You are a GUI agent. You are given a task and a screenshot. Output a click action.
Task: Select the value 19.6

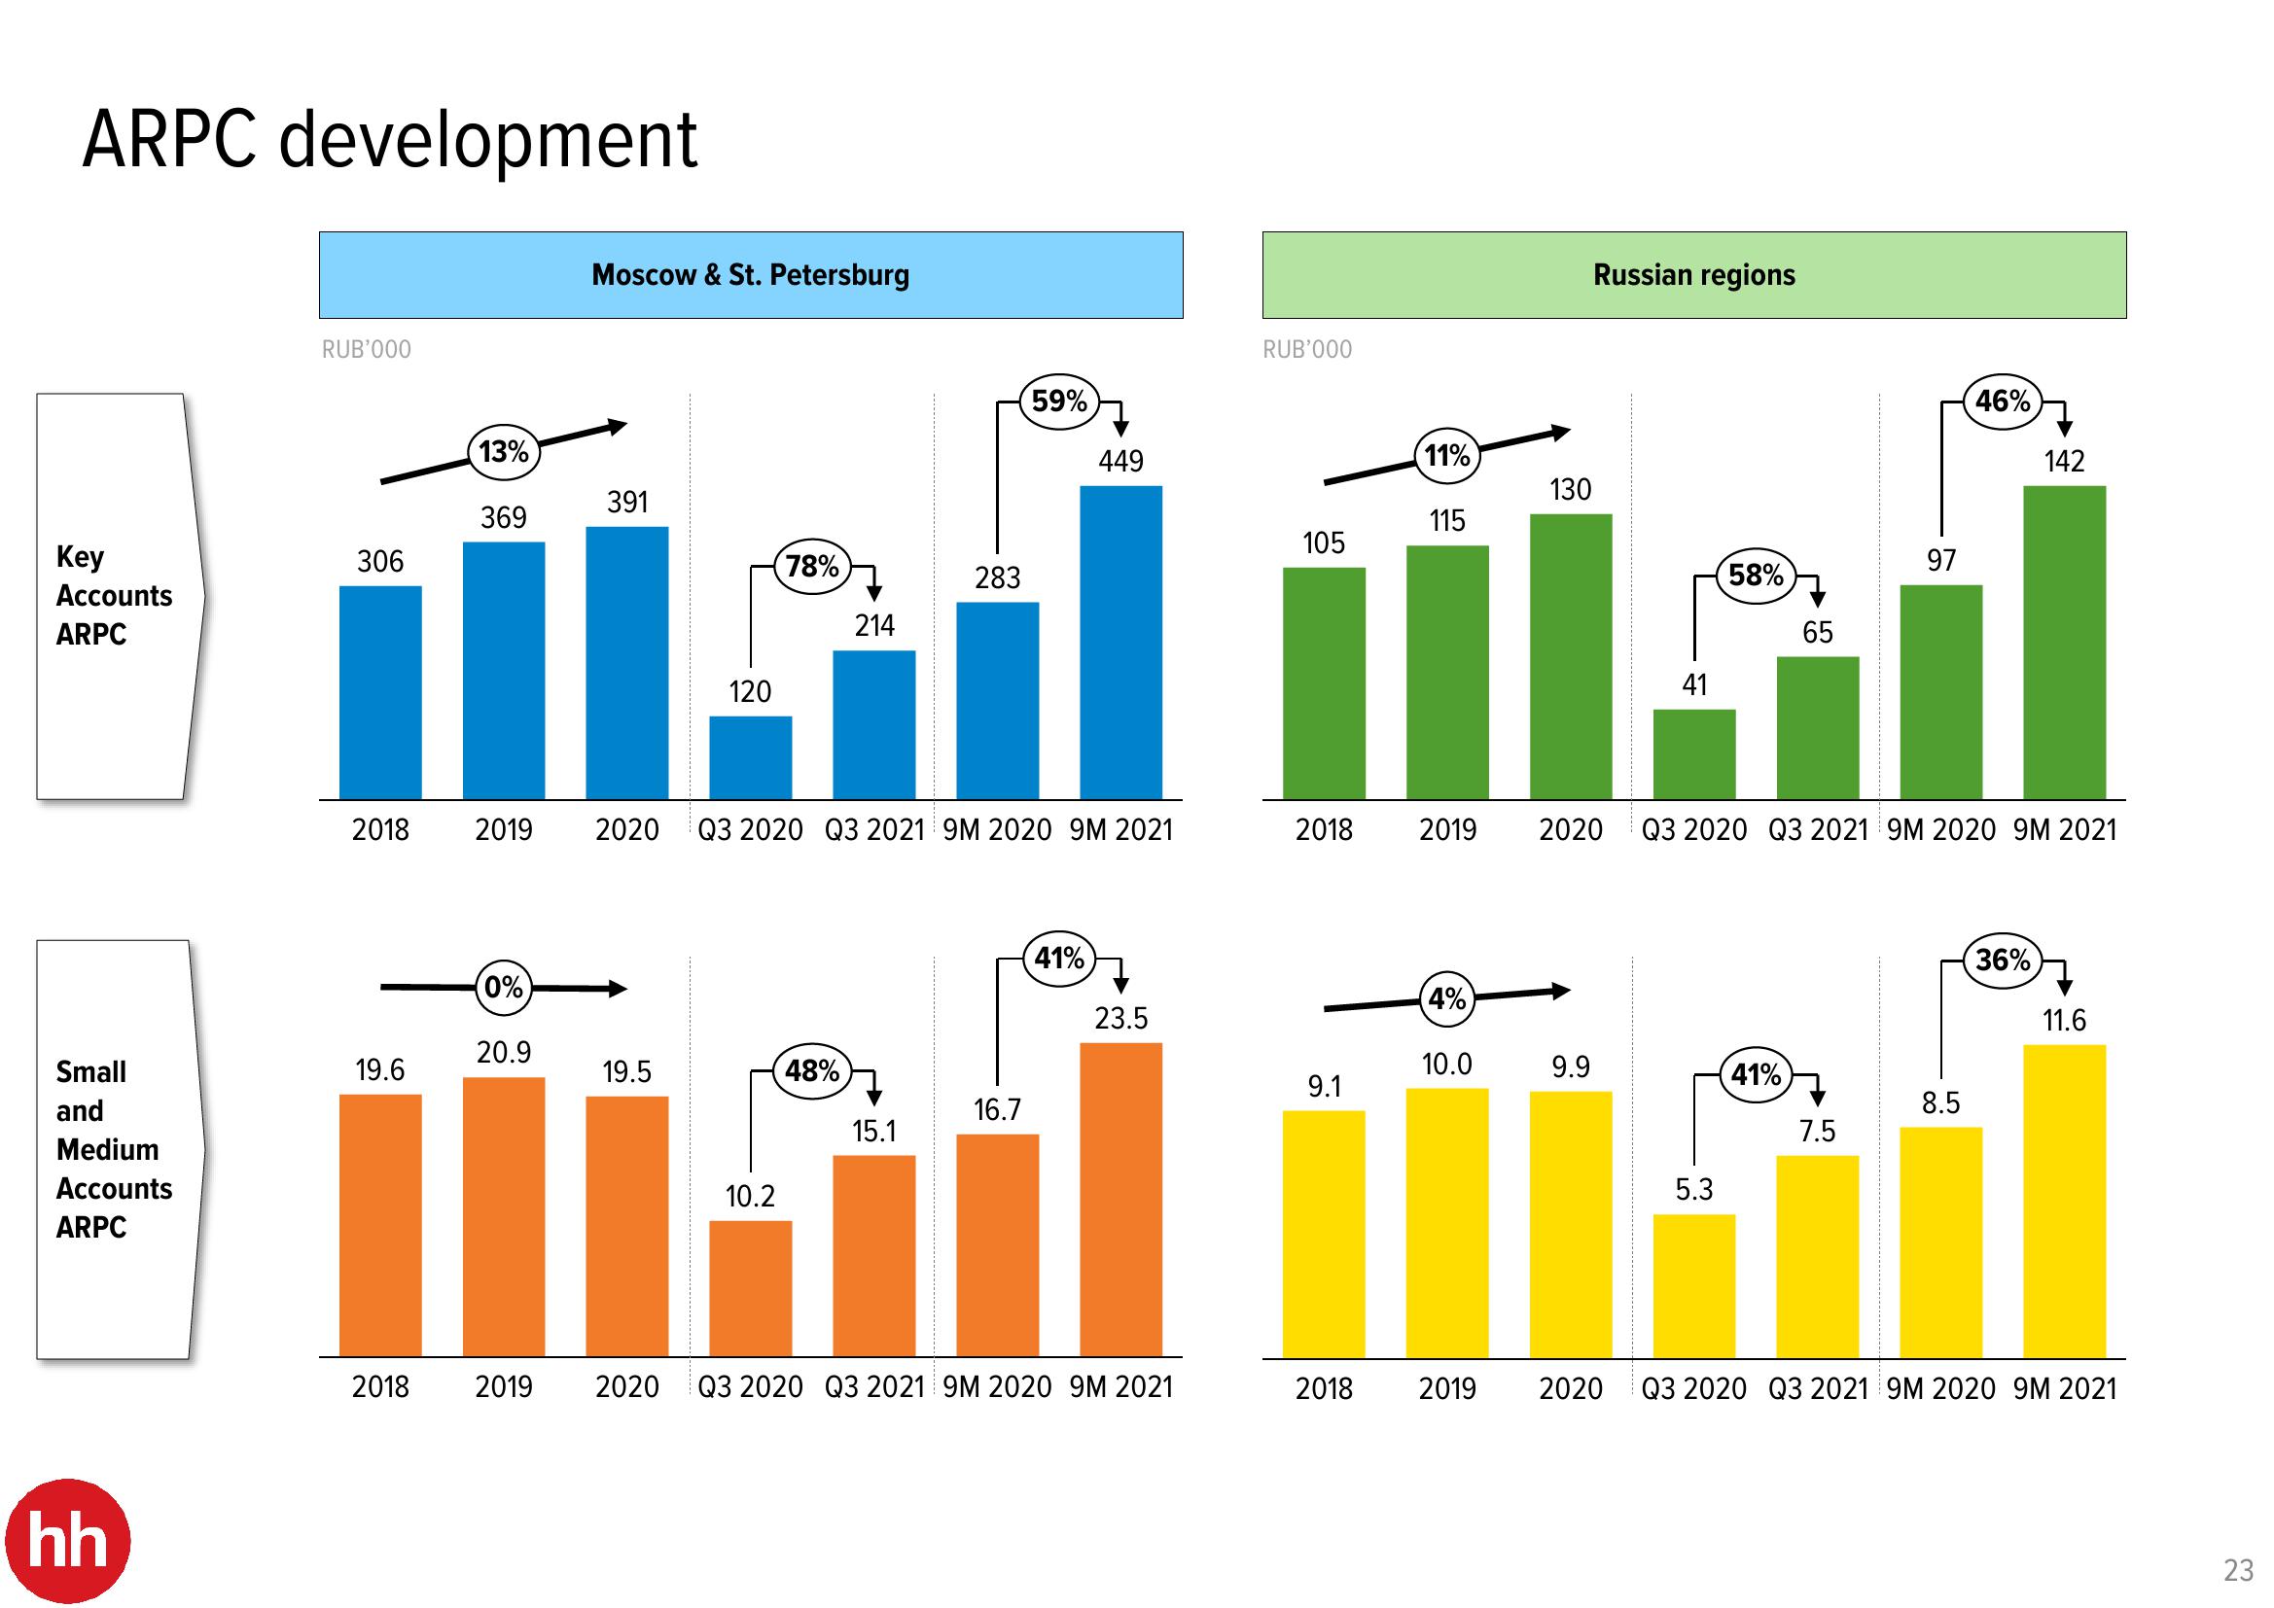380,1070
